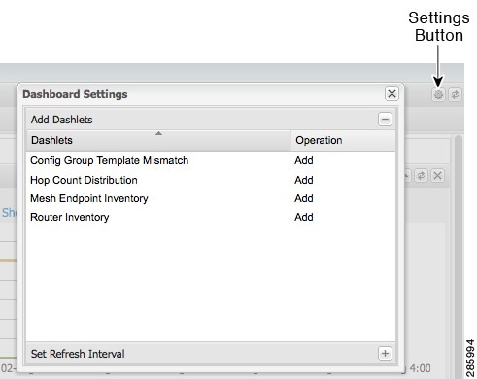This screenshot has width=477, height=379.
Task: Expand the Set Refresh Interval section
Action: (385, 353)
